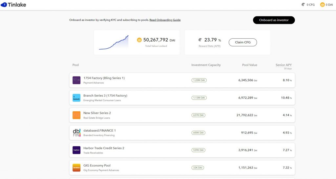Click the Harbor Trade Credit logo
Image resolution: width=336 pixels, height=179 pixels.
(76, 150)
